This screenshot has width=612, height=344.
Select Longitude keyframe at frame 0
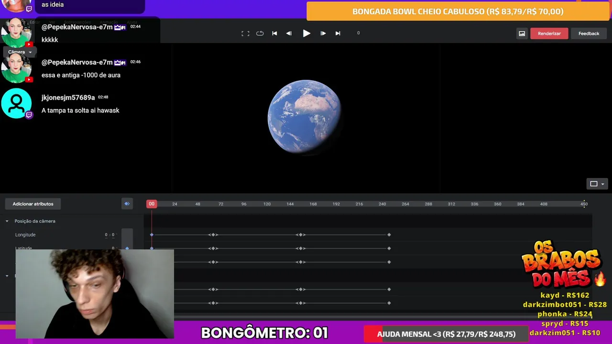(x=152, y=235)
